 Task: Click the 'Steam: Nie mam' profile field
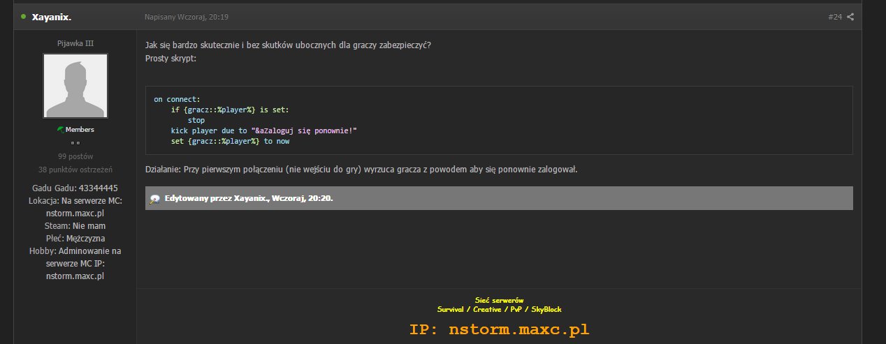[75, 226]
